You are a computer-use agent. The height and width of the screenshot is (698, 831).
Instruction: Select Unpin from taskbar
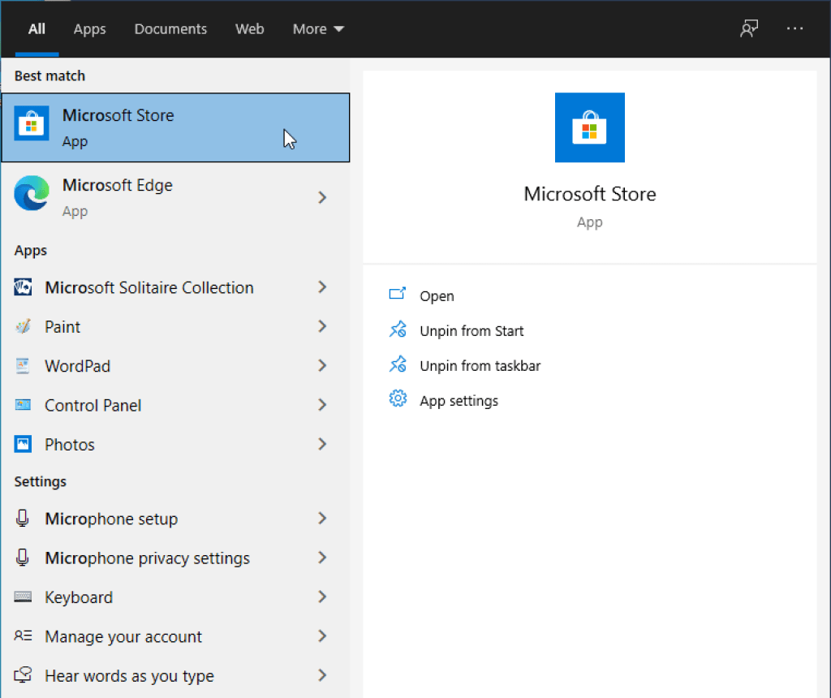click(x=480, y=366)
